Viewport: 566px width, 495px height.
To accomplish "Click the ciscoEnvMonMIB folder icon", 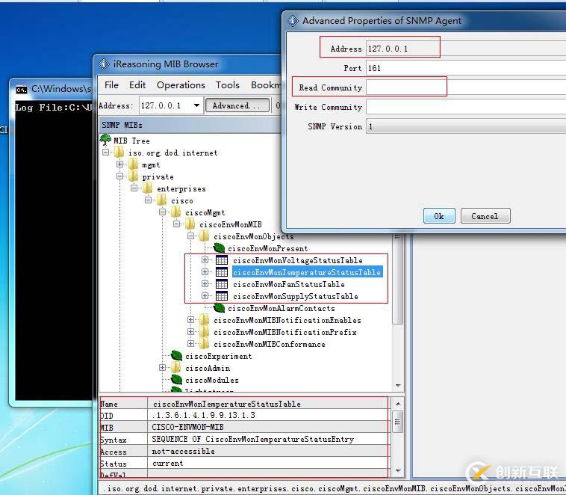I will (190, 224).
